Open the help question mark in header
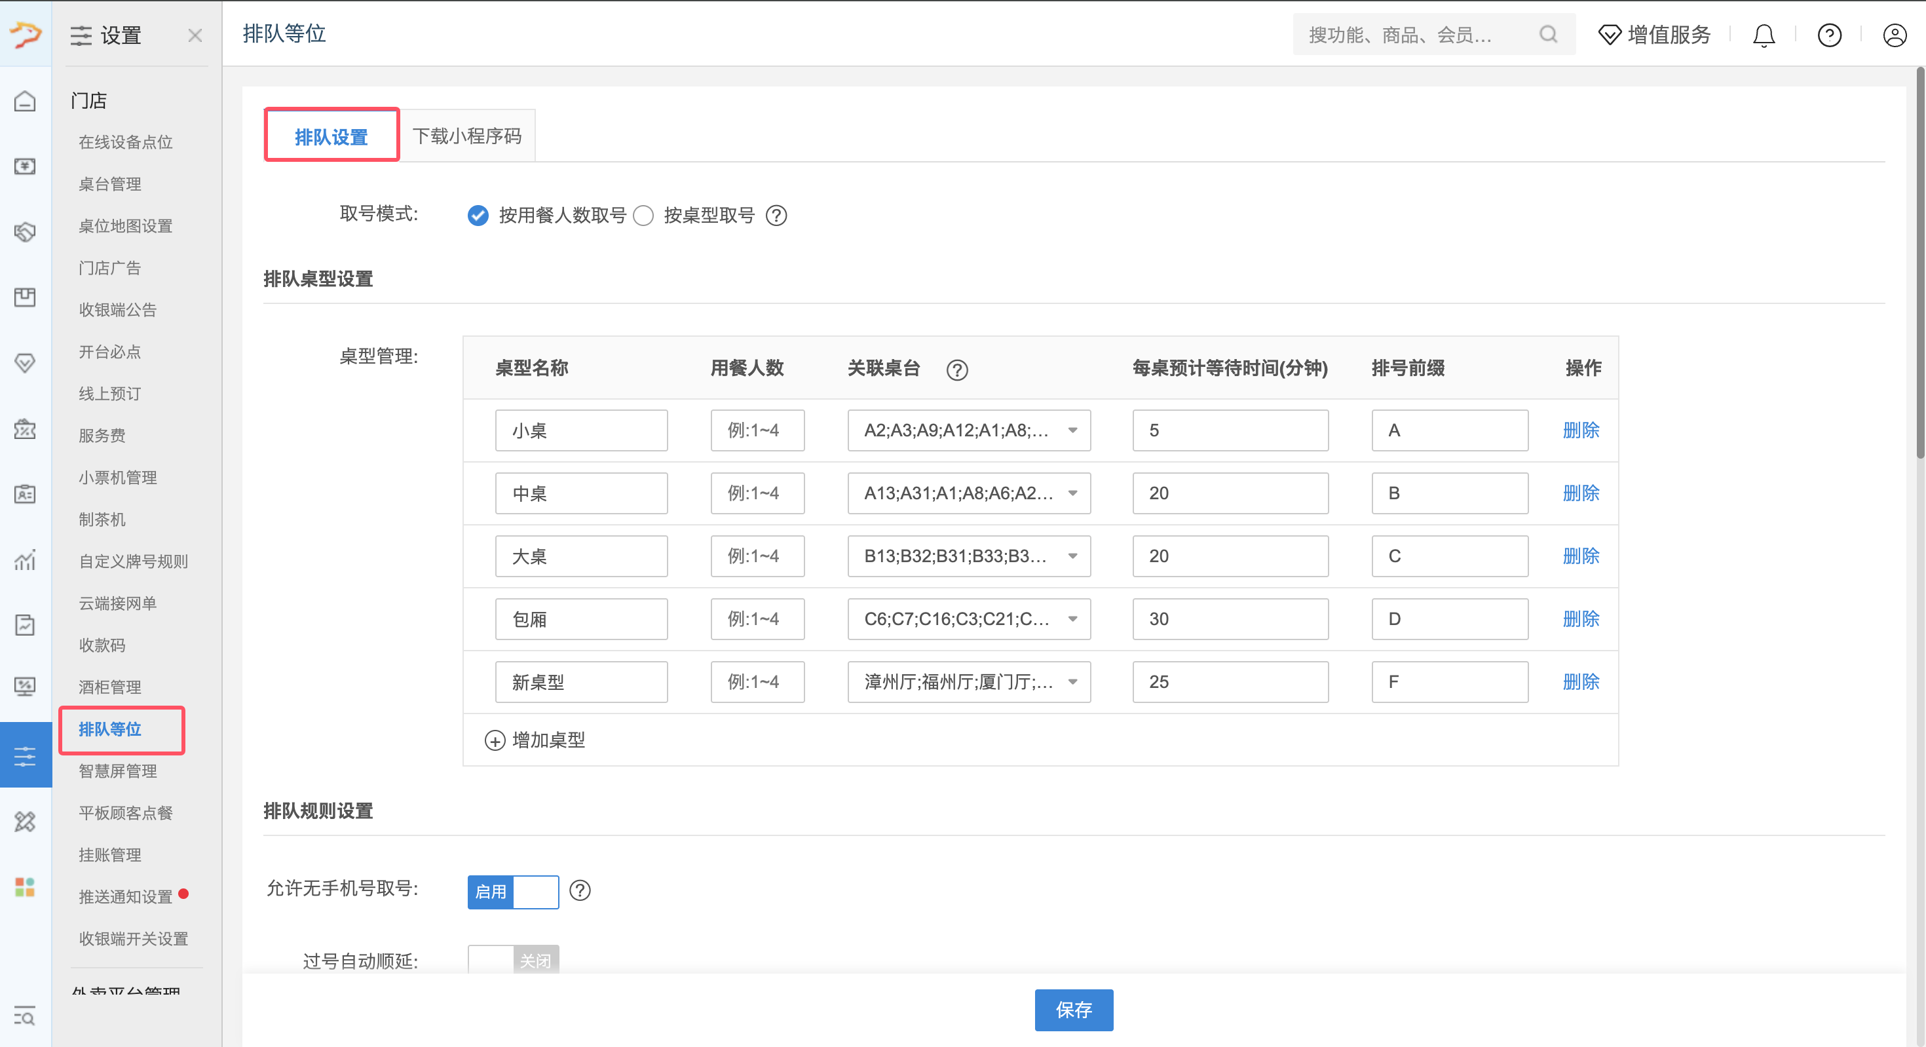 click(1830, 35)
